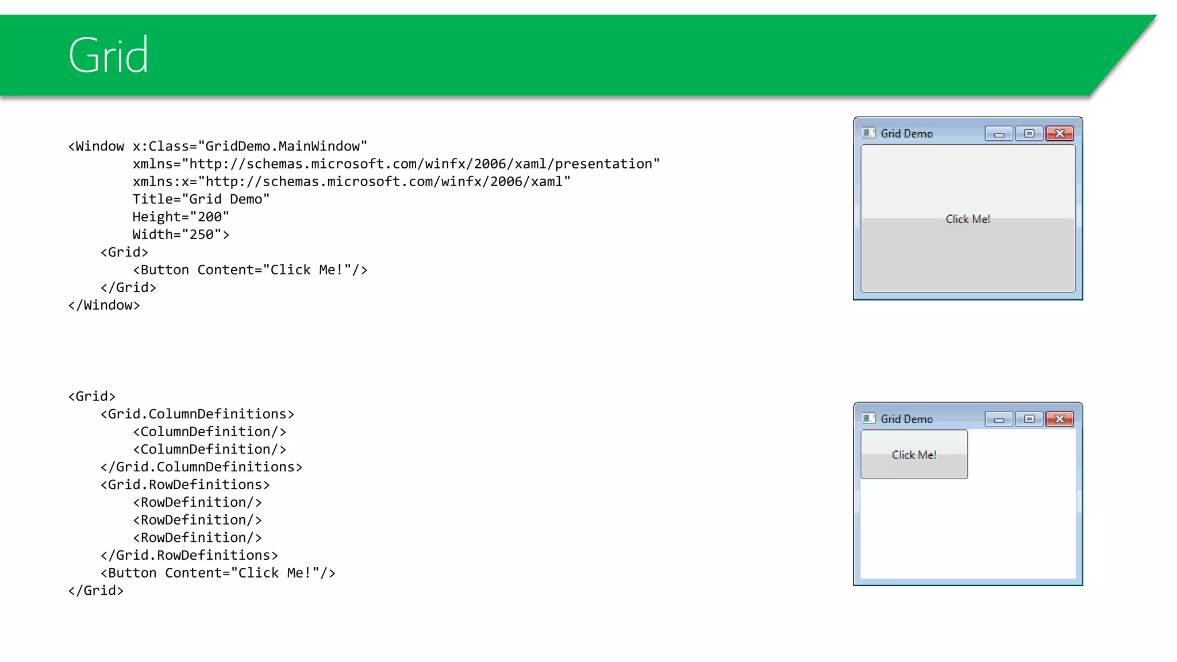Click the 'xmlns:x=' schema code line
This screenshot has height=662, width=1177.
352,182
